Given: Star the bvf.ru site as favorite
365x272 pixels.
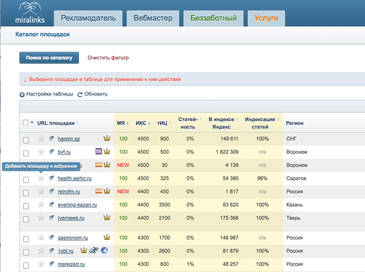Looking at the screenshot, I should click(41, 152).
